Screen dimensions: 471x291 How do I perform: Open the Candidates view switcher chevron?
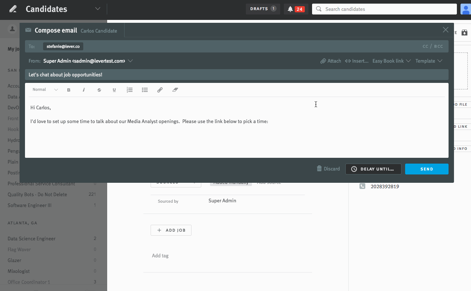tap(98, 9)
